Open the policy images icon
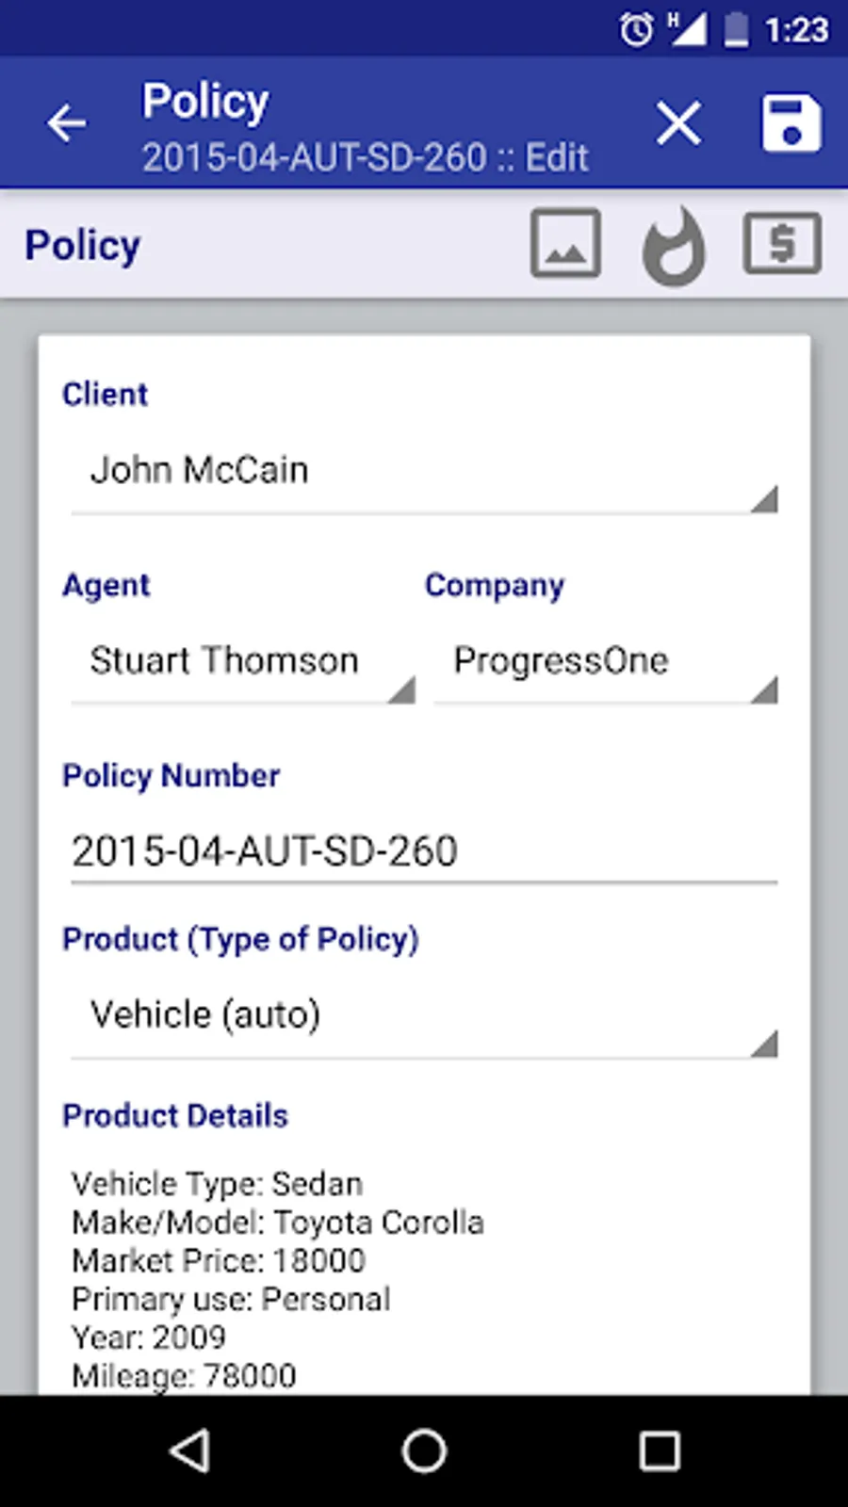This screenshot has width=848, height=1507. click(x=565, y=244)
